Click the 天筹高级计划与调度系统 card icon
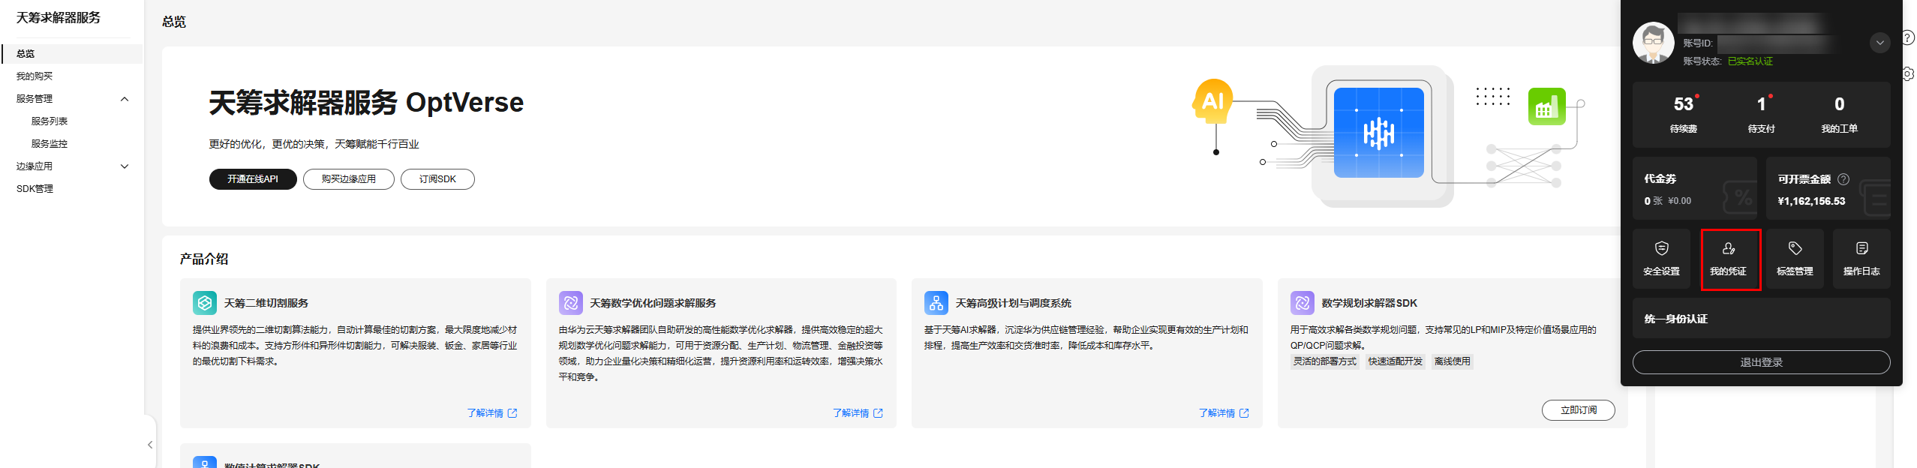The width and height of the screenshot is (1917, 468). 936,303
